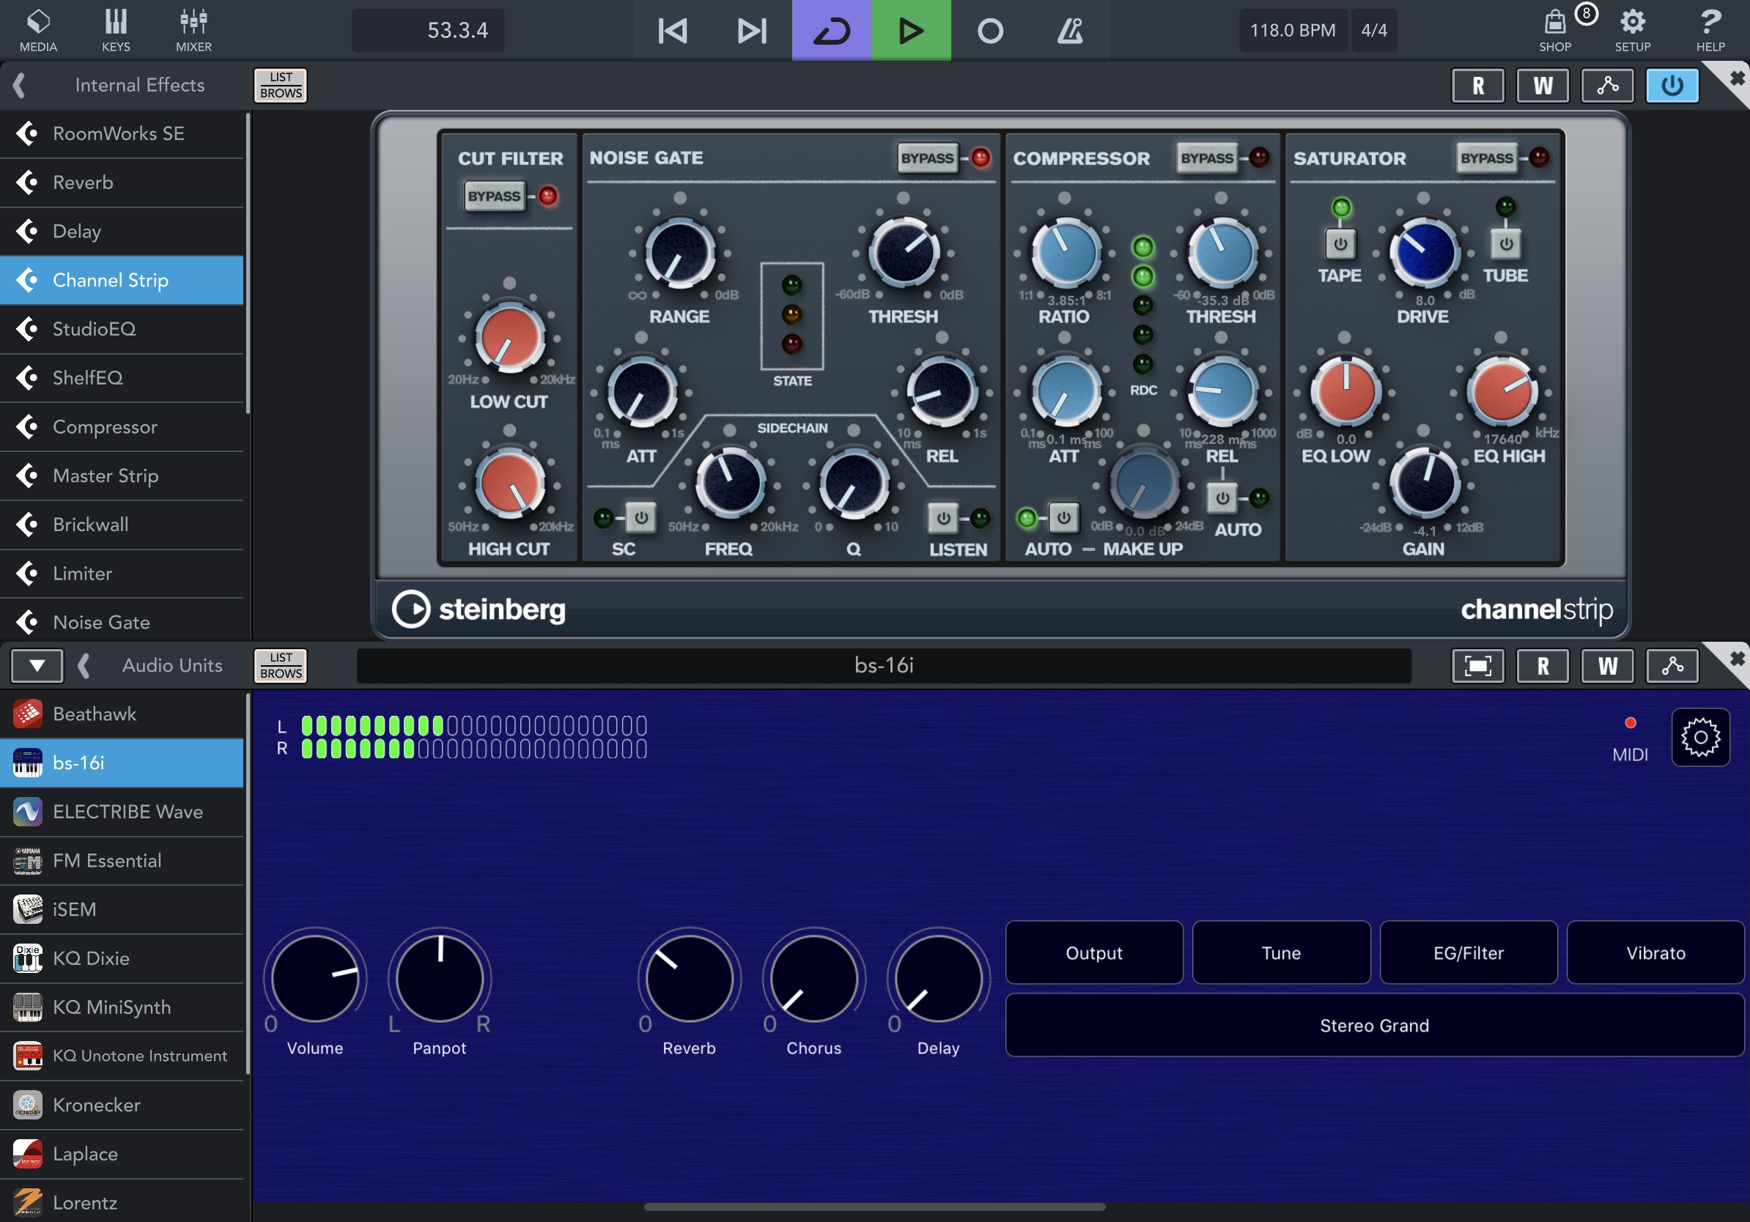Click the 118.0 BPM tempo field
This screenshot has height=1222, width=1750.
click(1293, 31)
